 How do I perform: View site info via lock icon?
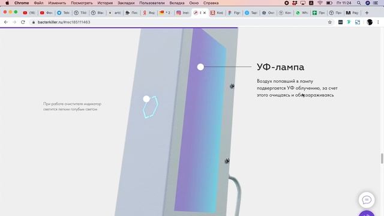34,22
